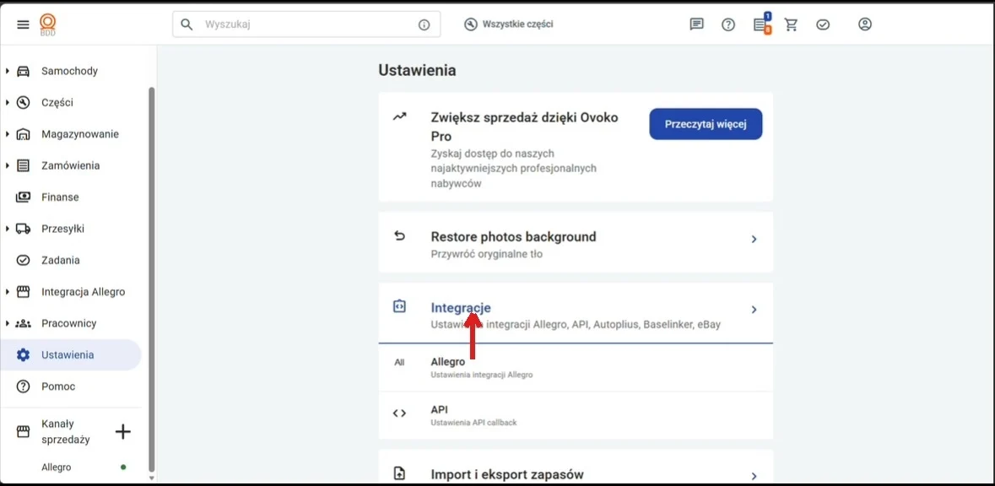The width and height of the screenshot is (995, 486).
Task: Click the Ustawienia page heading
Action: [417, 70]
